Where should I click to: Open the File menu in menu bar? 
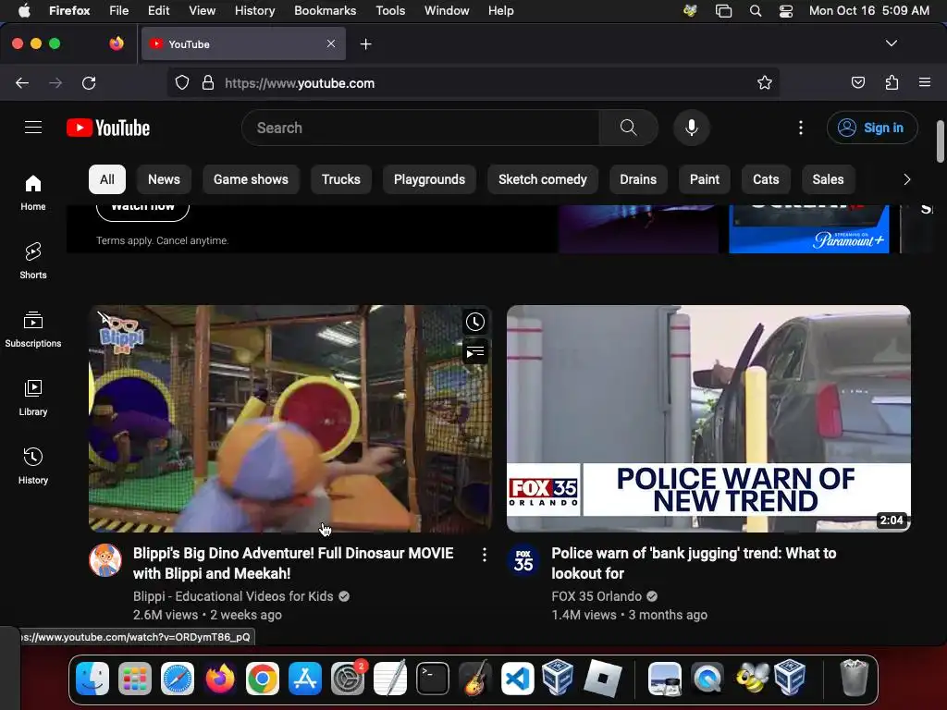[119, 10]
